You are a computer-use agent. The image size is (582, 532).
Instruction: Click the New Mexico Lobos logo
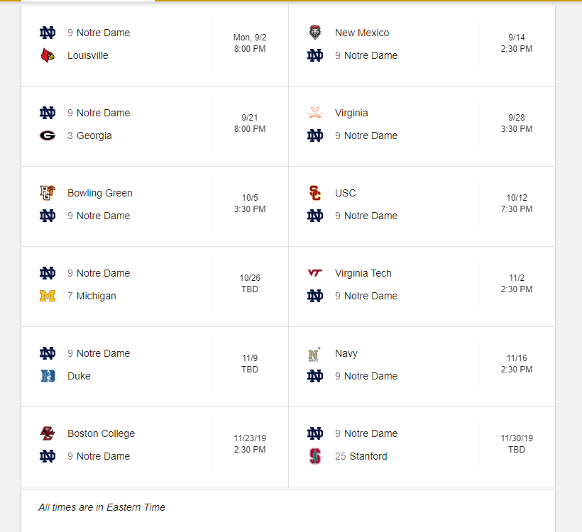click(x=314, y=33)
